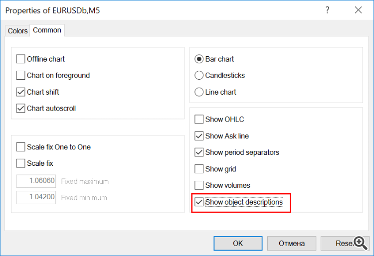Select the Common tab
374x256 pixels.
pyautogui.click(x=47, y=30)
